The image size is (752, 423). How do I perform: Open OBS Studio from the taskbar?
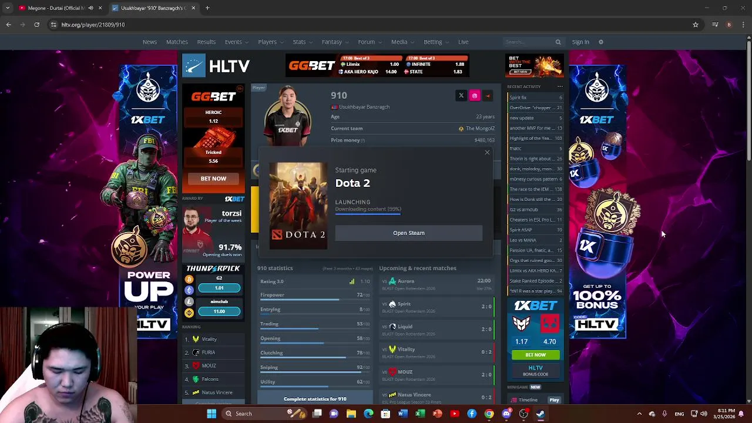(x=523, y=414)
